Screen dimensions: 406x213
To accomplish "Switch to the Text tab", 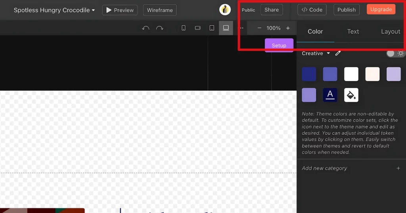I will tap(353, 32).
